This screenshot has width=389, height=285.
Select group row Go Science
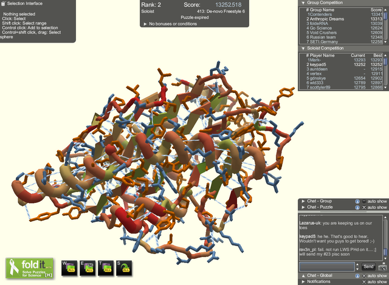342,29
